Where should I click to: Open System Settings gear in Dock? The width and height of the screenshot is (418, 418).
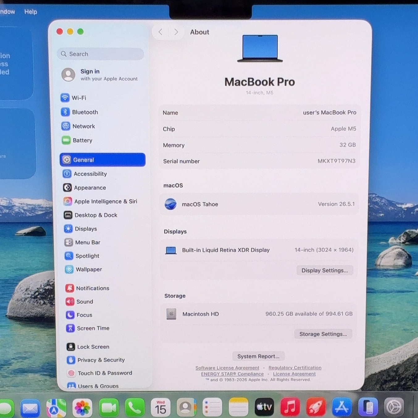click(394, 407)
